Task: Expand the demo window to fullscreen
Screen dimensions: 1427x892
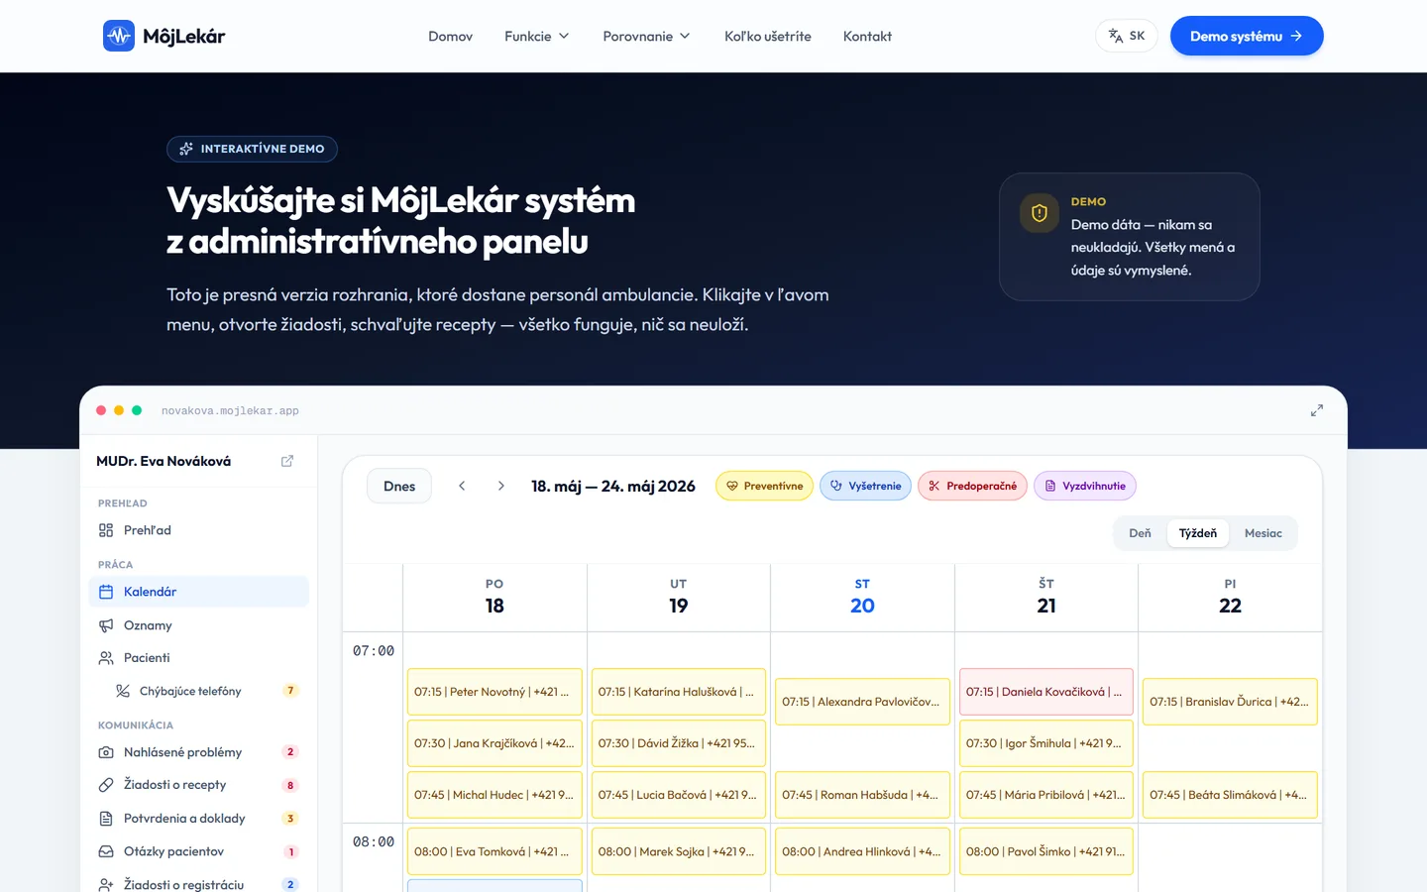Action: tap(1317, 410)
